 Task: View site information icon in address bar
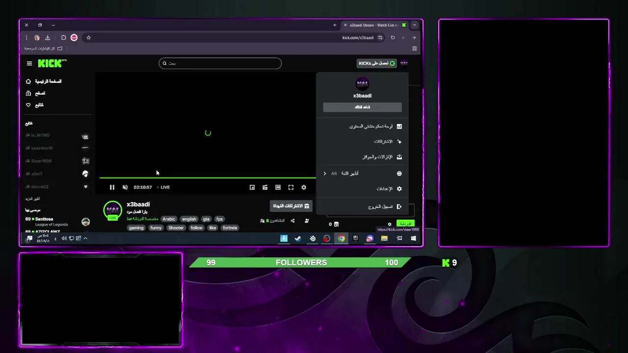[380, 37]
